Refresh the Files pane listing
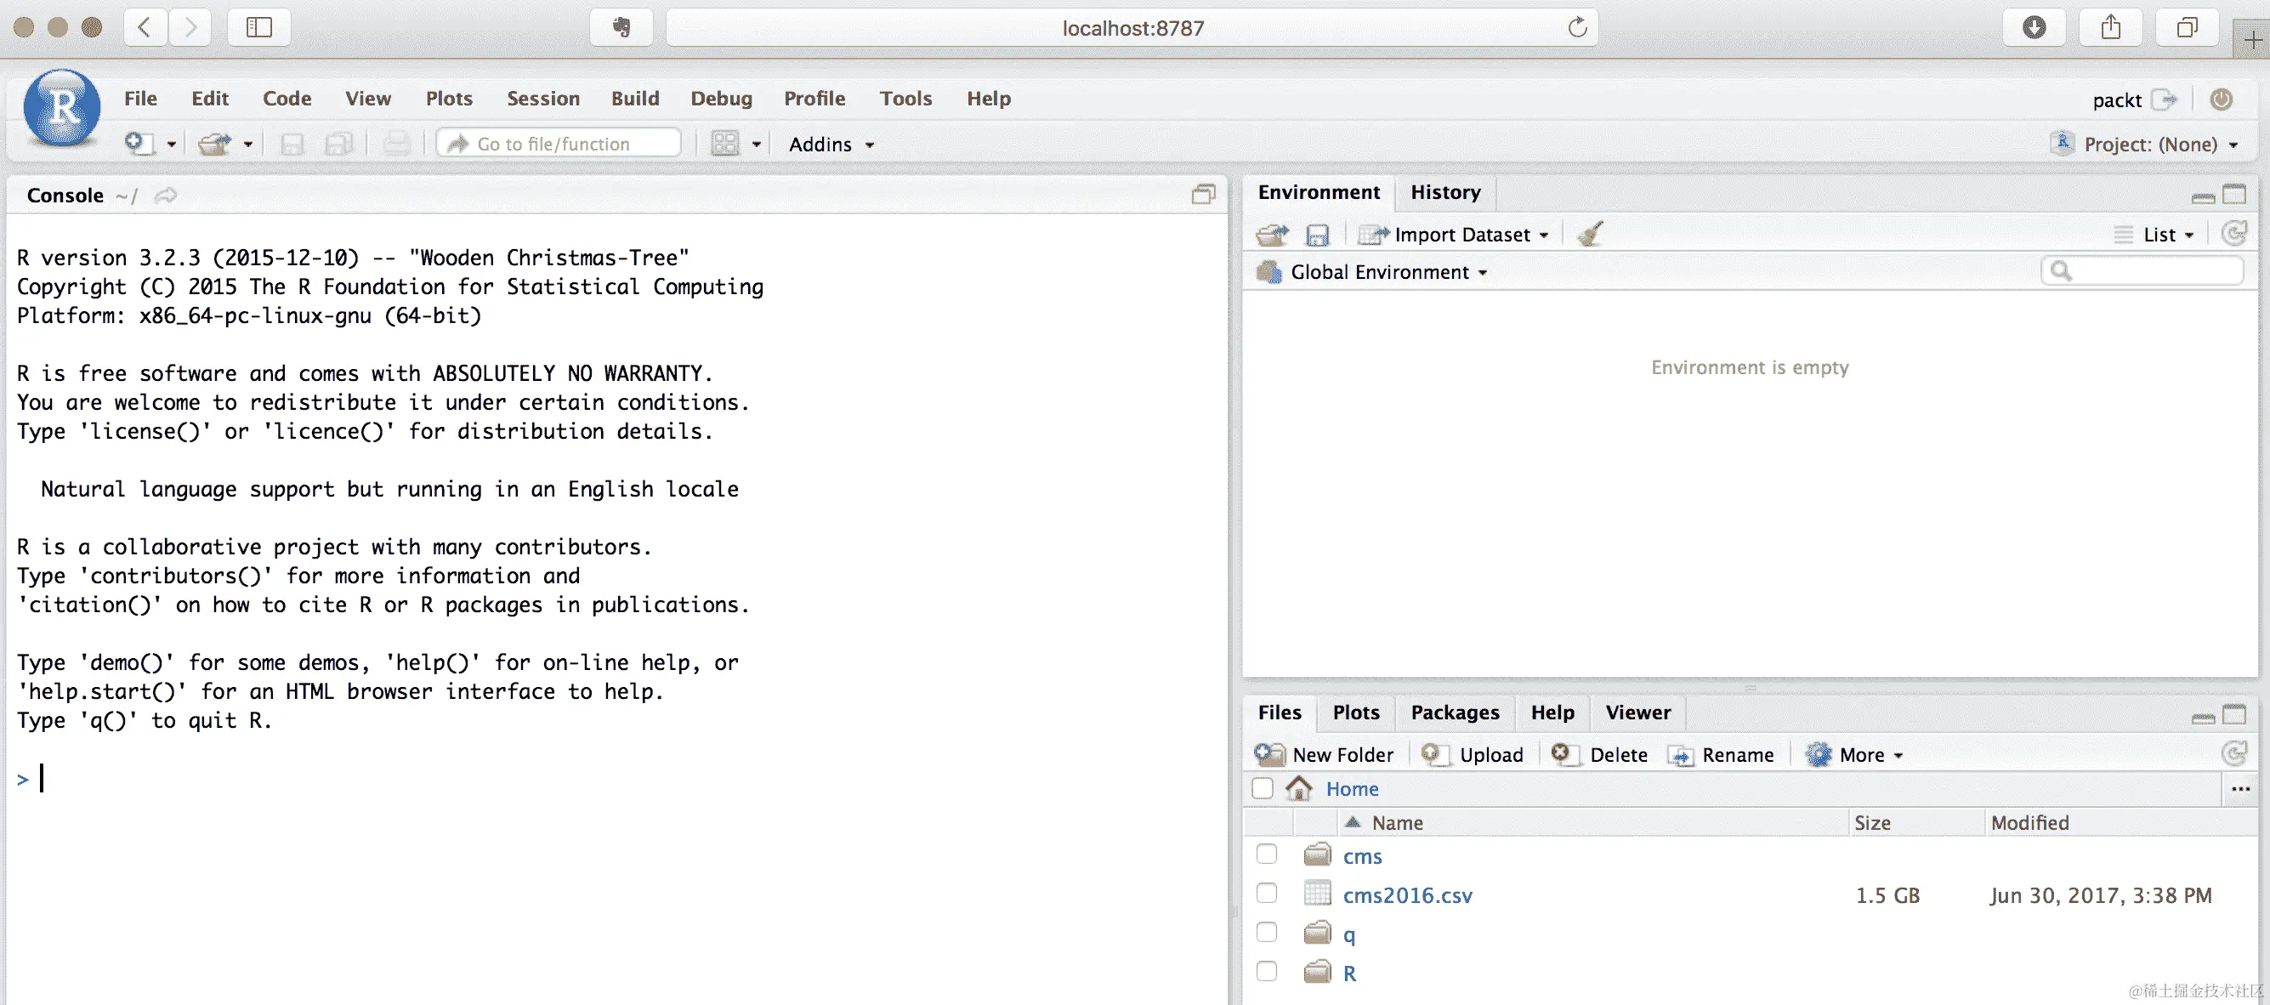2270x1005 pixels. (x=2233, y=753)
